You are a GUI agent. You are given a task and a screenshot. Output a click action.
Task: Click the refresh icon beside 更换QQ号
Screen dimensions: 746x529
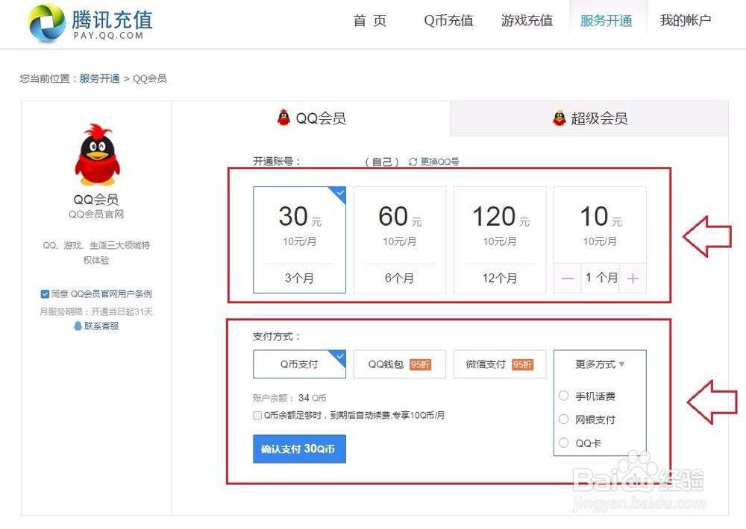[412, 161]
